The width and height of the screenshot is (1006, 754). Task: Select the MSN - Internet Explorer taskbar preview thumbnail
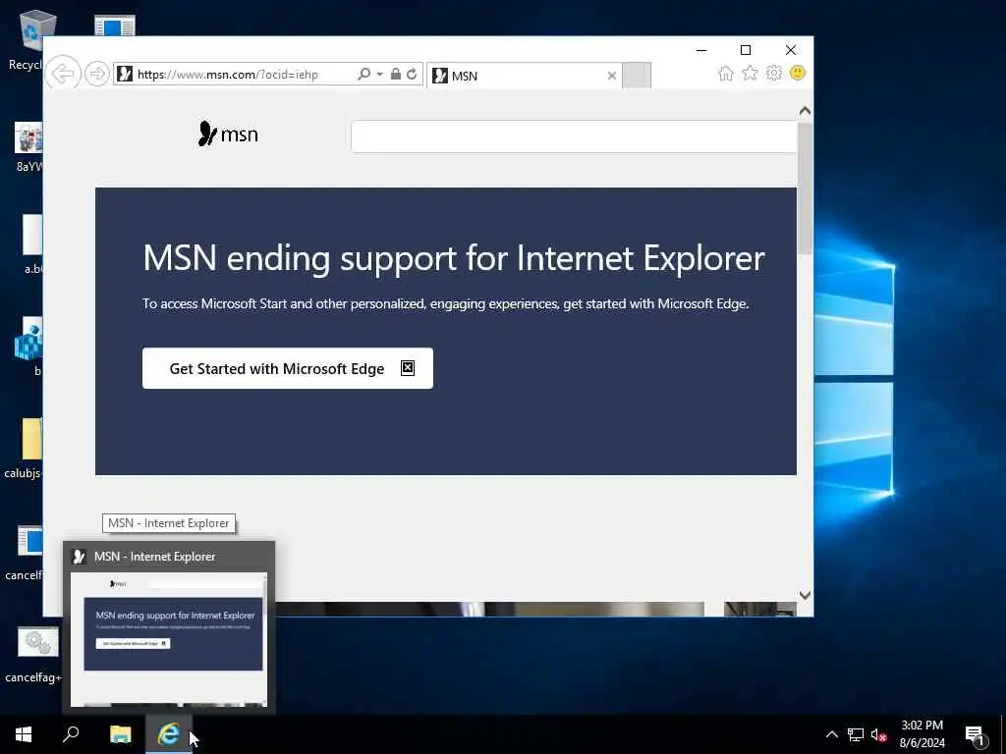pos(169,639)
